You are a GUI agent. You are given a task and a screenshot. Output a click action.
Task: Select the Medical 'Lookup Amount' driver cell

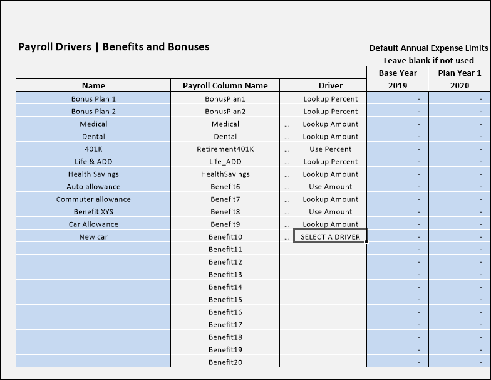330,124
